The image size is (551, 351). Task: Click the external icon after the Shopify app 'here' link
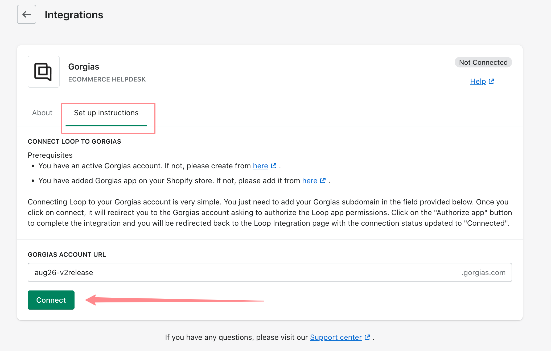[x=323, y=181]
